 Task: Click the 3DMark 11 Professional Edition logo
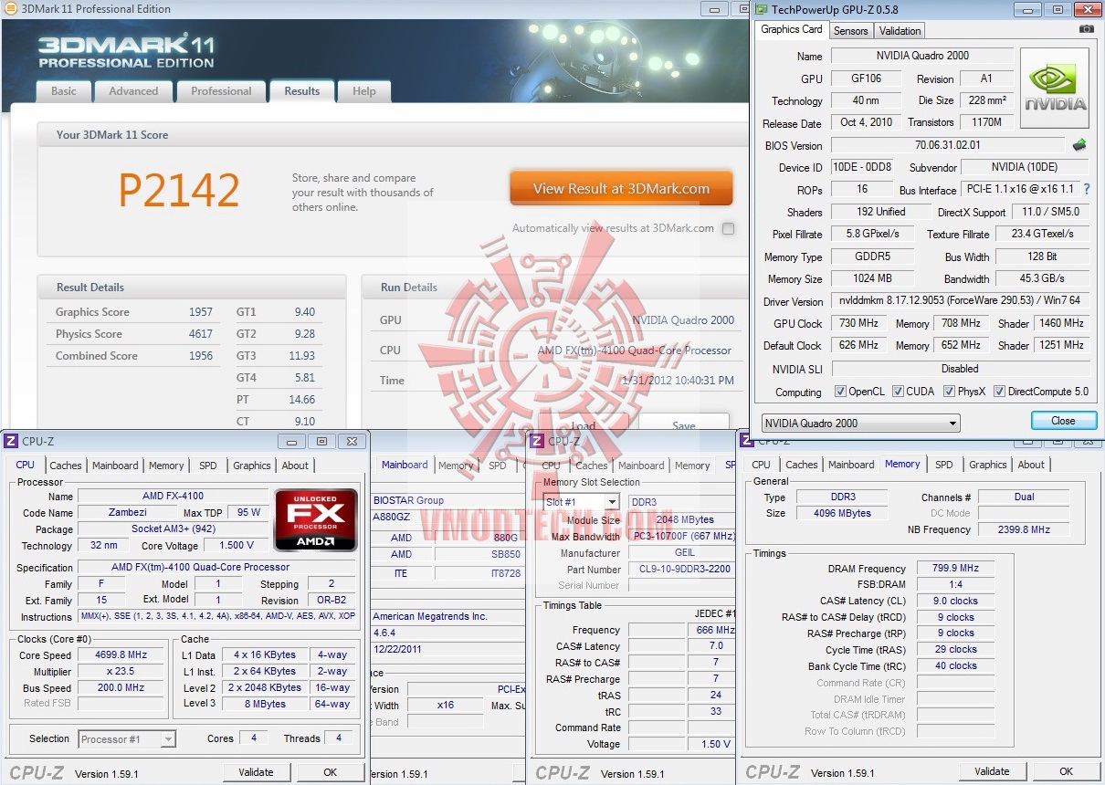[126, 51]
